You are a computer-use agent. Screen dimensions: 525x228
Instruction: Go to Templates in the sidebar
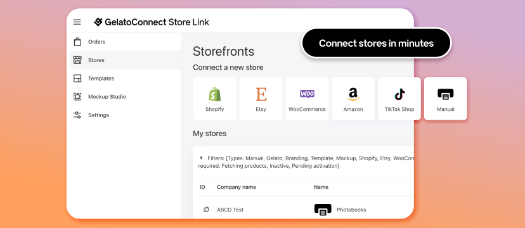[125, 79]
